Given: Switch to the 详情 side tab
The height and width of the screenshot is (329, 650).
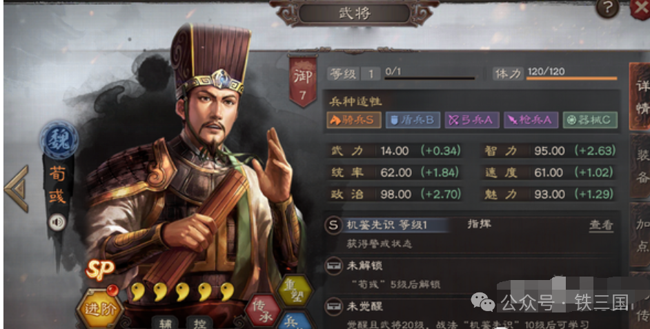Looking at the screenshot, I should [x=640, y=96].
